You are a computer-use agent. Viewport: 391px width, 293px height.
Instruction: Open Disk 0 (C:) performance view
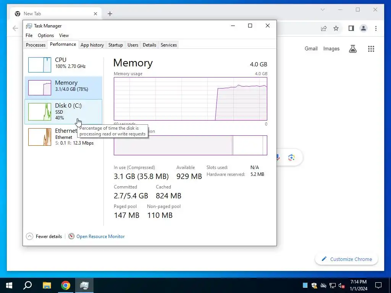point(63,112)
